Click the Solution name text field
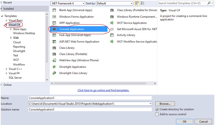 coord(90,110)
